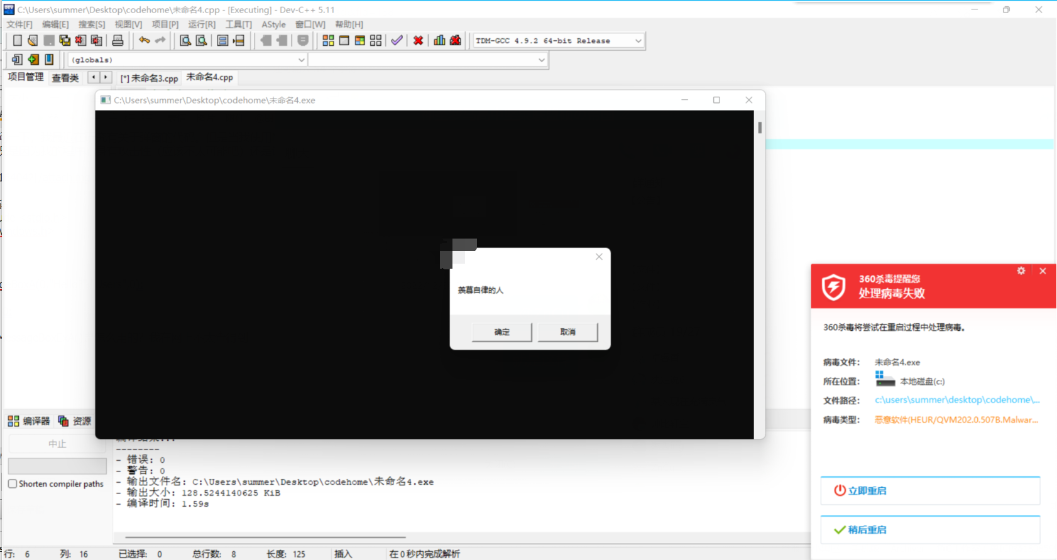This screenshot has width=1057, height=560.
Task: Click the red X Stop Execution icon
Action: click(418, 41)
